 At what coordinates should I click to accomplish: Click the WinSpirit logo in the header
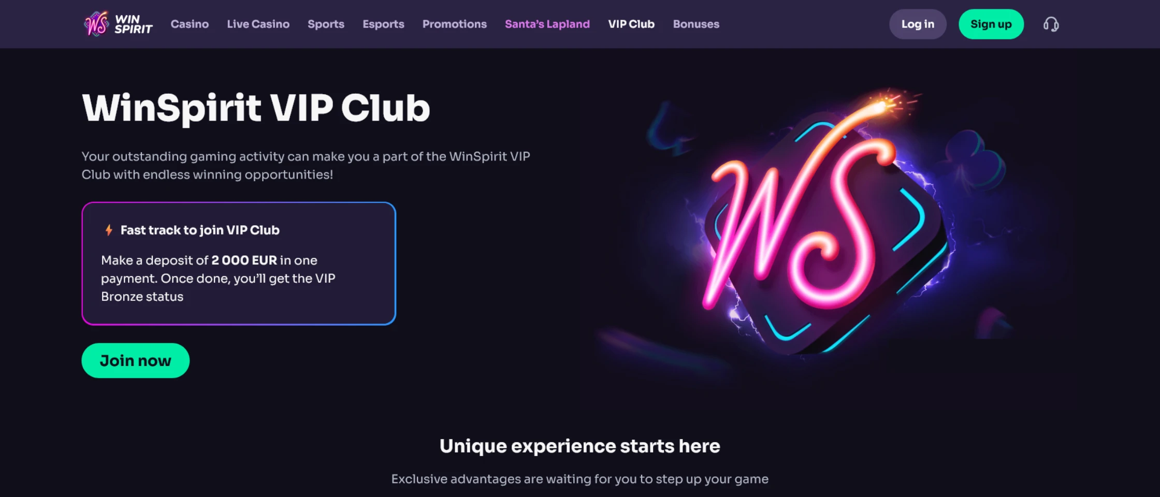click(x=118, y=24)
